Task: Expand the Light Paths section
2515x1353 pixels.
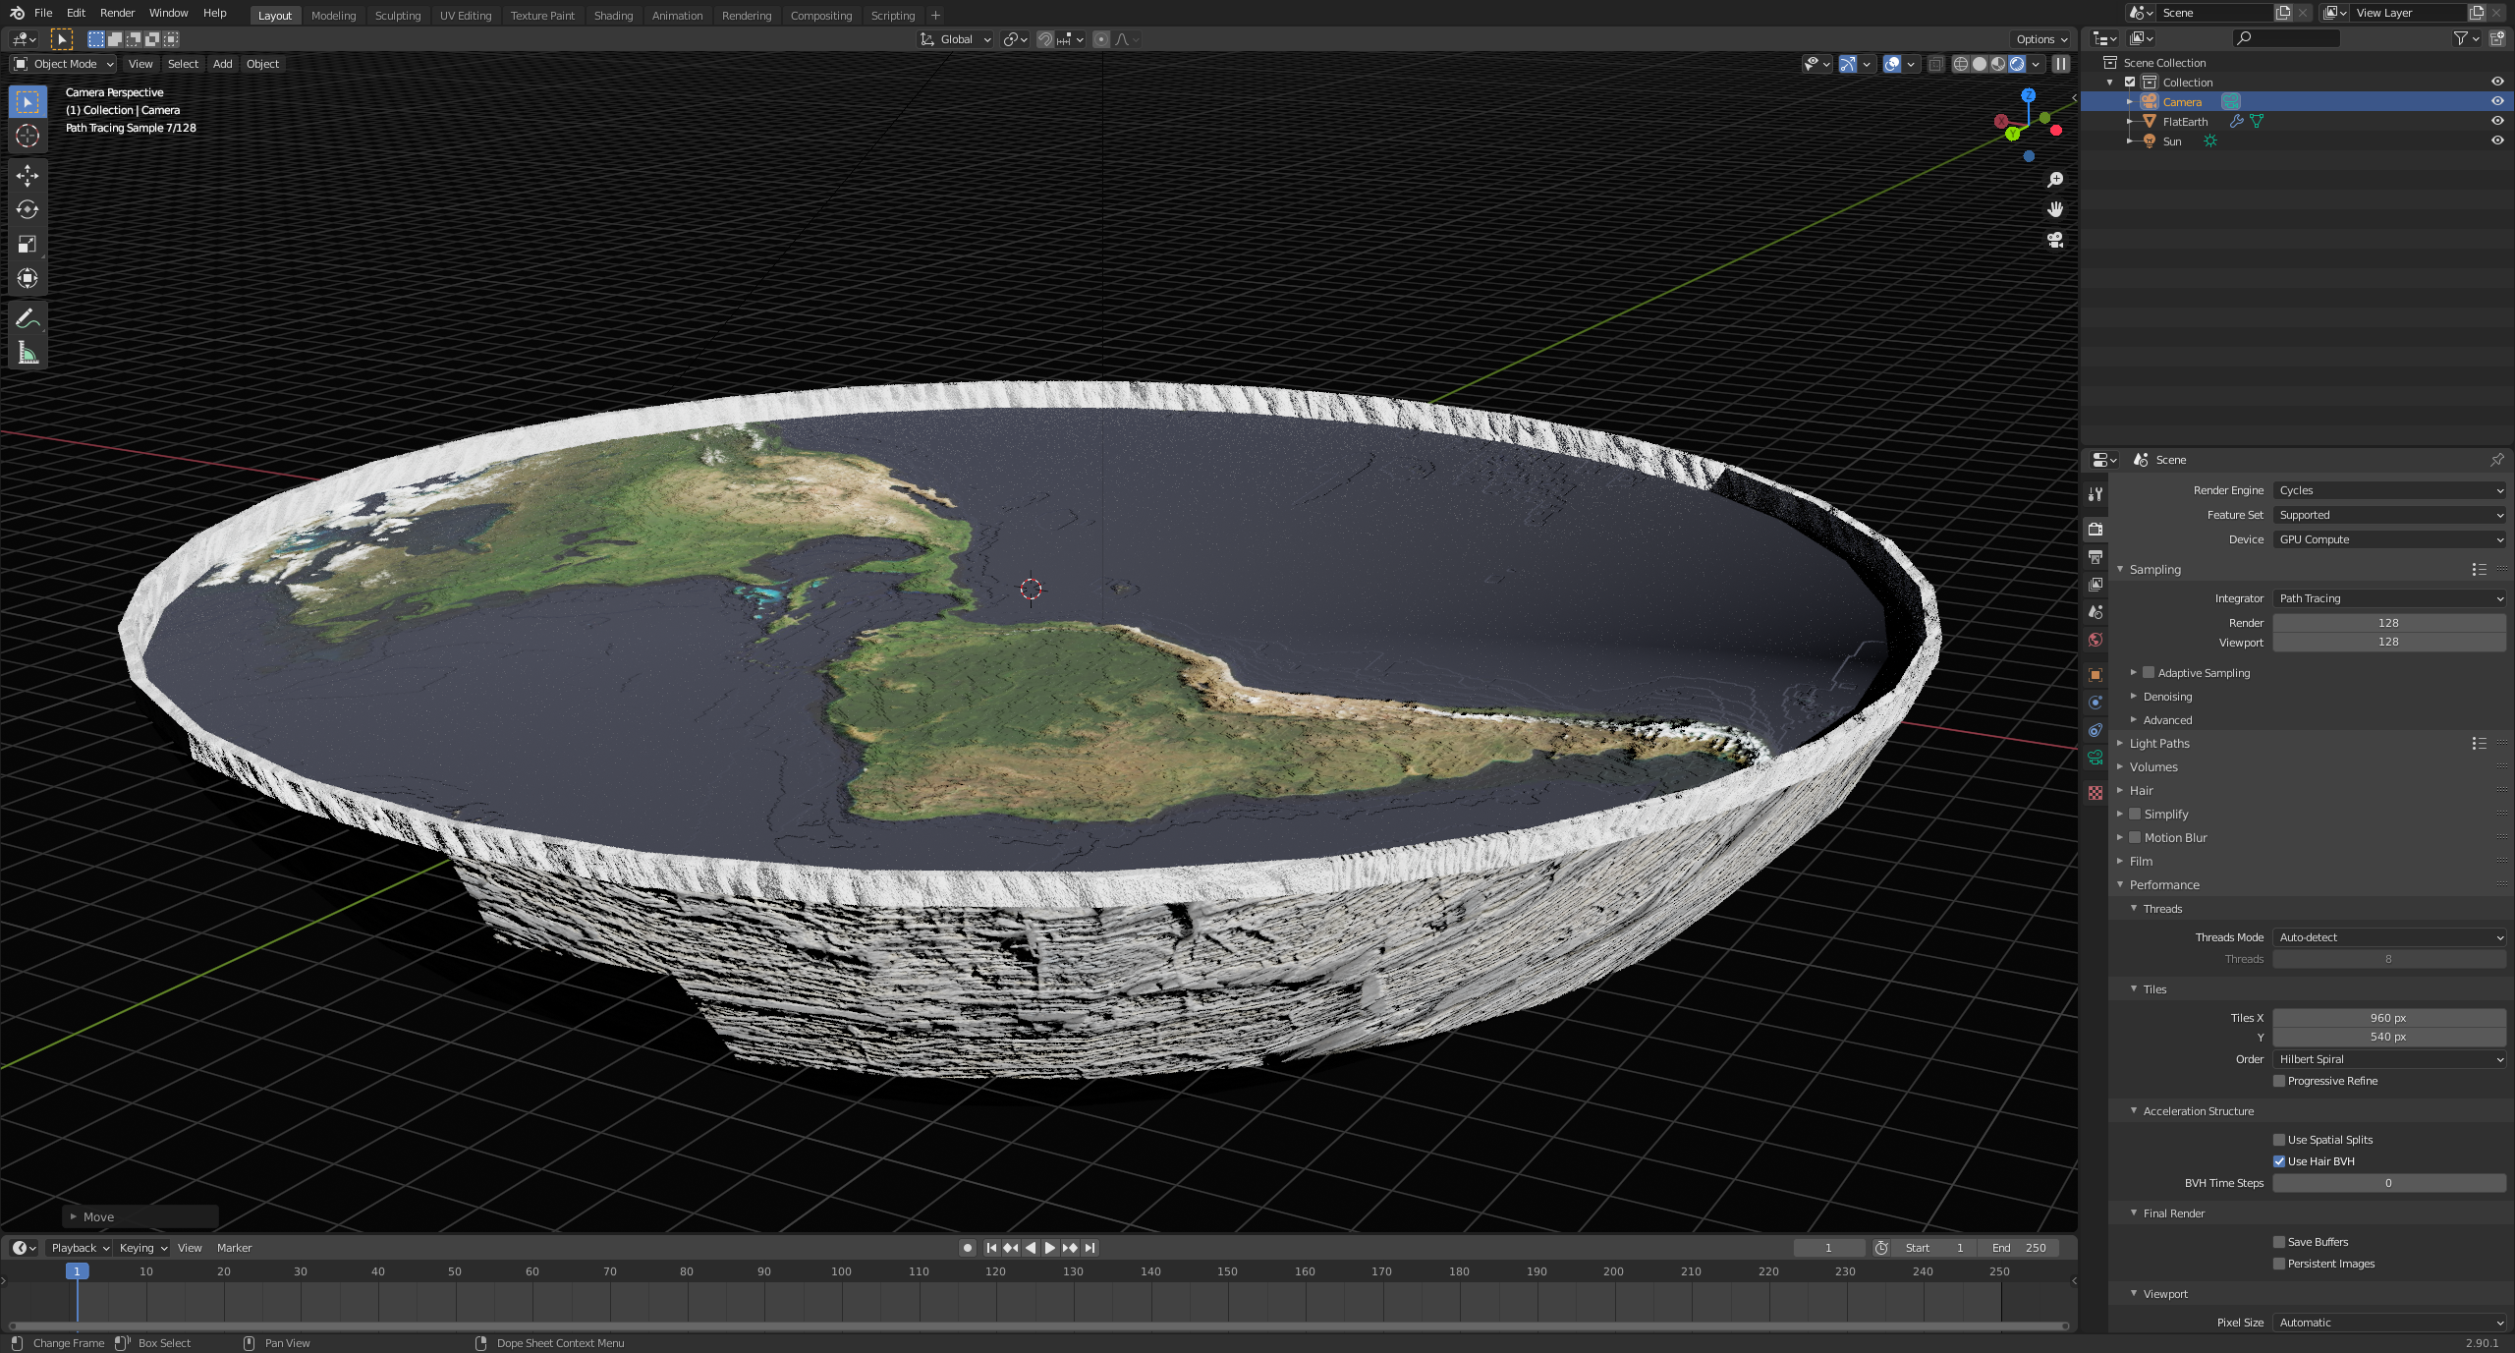Action: click(2157, 743)
